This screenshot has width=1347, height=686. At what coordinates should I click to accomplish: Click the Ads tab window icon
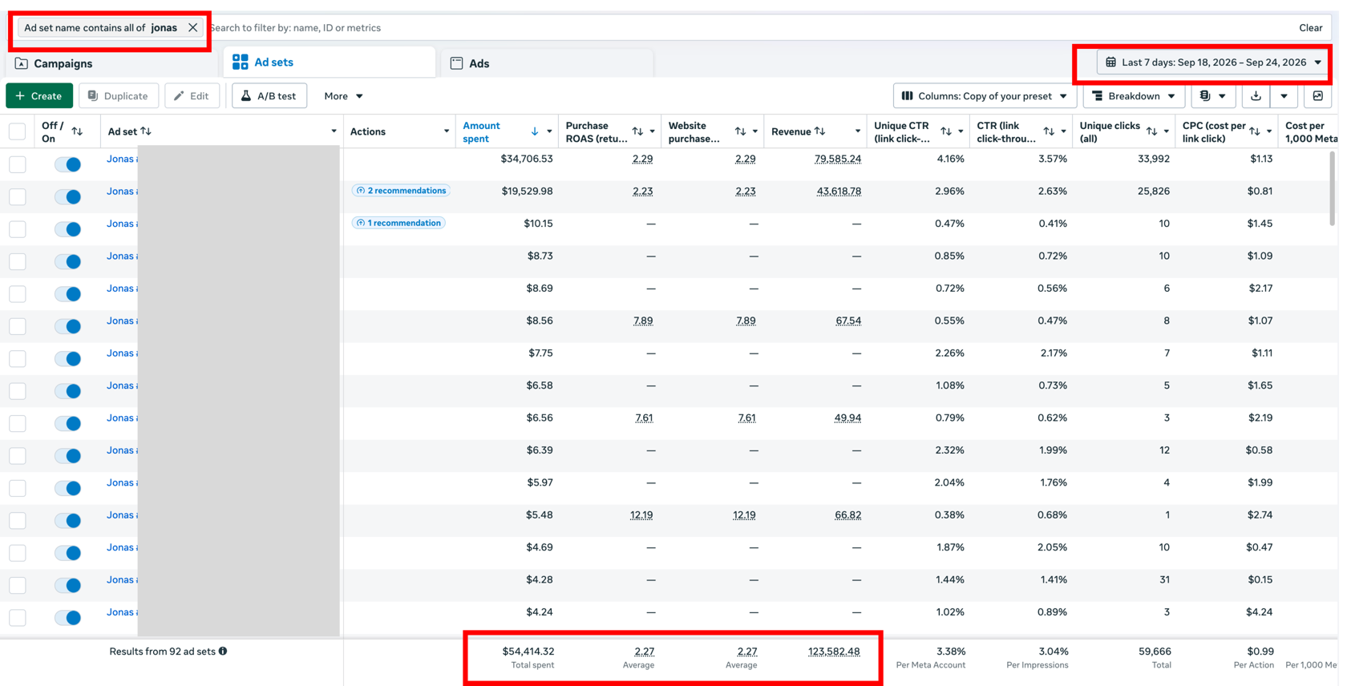point(456,63)
